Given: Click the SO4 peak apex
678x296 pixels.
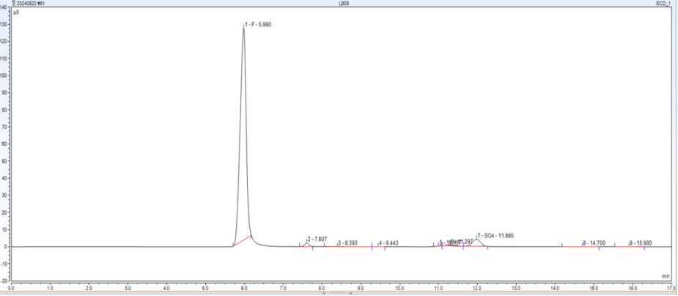Looking at the screenshot, I should (477, 240).
